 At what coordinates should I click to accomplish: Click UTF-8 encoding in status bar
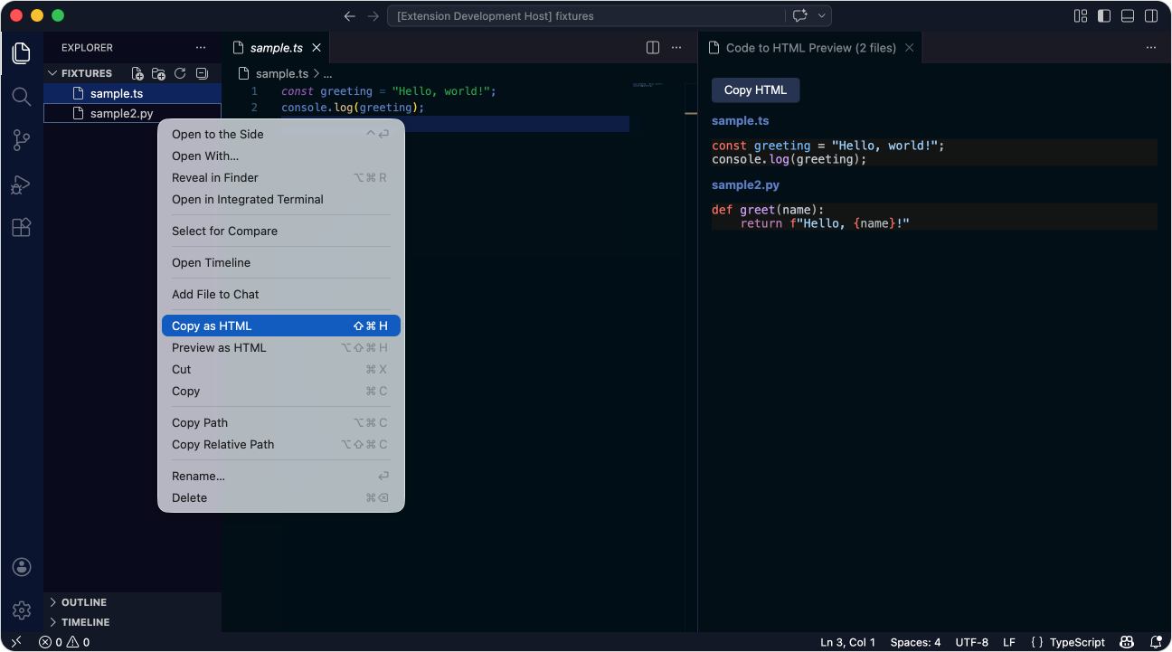click(972, 642)
